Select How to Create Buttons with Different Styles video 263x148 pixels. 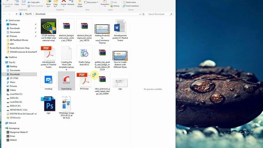click(120, 59)
